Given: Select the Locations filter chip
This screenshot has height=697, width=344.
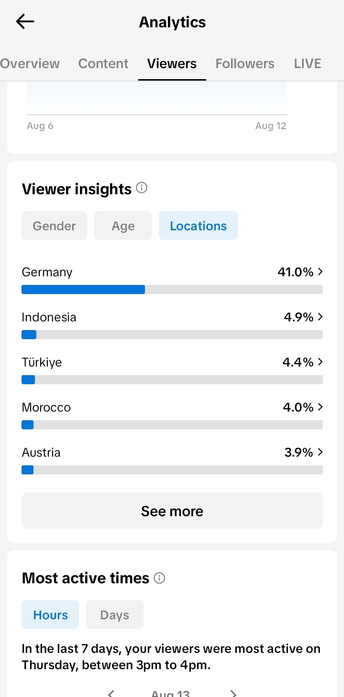Looking at the screenshot, I should click(198, 225).
